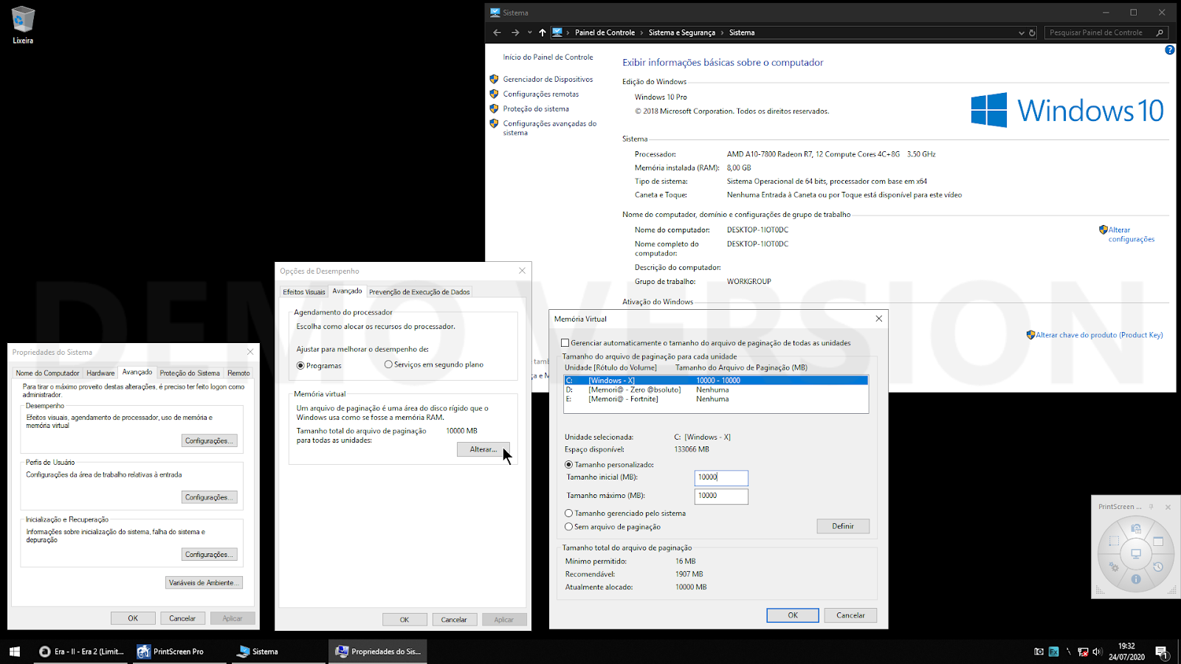Open Proteção do Sistema tab
Image resolution: width=1181 pixels, height=664 pixels.
pos(190,373)
